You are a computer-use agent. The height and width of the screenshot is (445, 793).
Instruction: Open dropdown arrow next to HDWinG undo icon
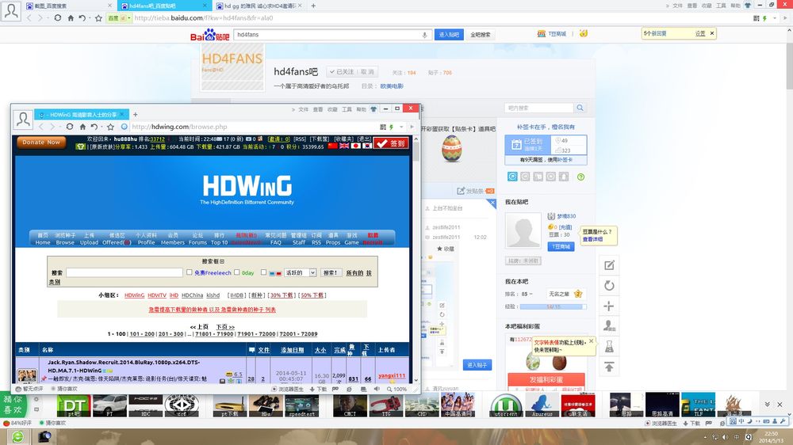(102, 127)
